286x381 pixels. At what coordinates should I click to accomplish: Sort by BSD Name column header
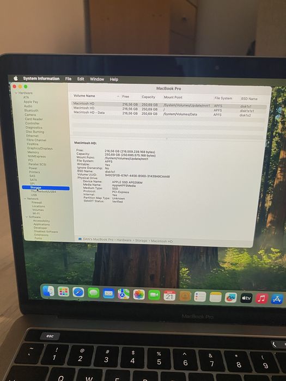(x=249, y=99)
